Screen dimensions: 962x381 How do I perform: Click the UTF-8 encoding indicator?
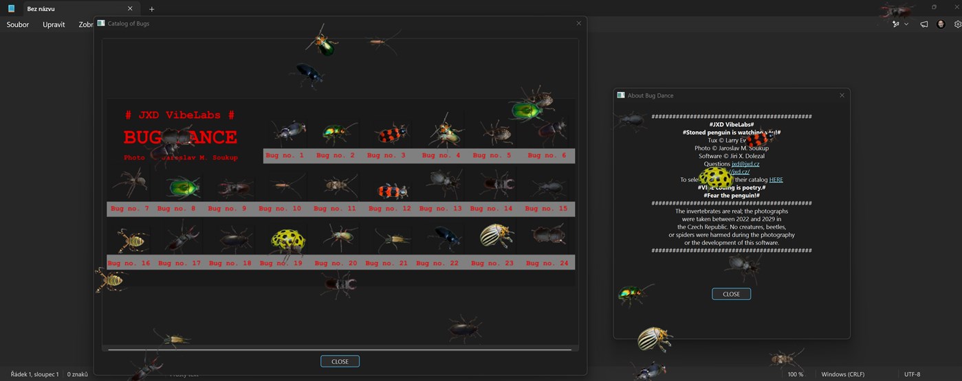912,374
